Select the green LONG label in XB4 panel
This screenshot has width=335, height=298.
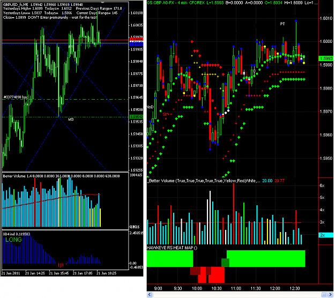click(14, 240)
